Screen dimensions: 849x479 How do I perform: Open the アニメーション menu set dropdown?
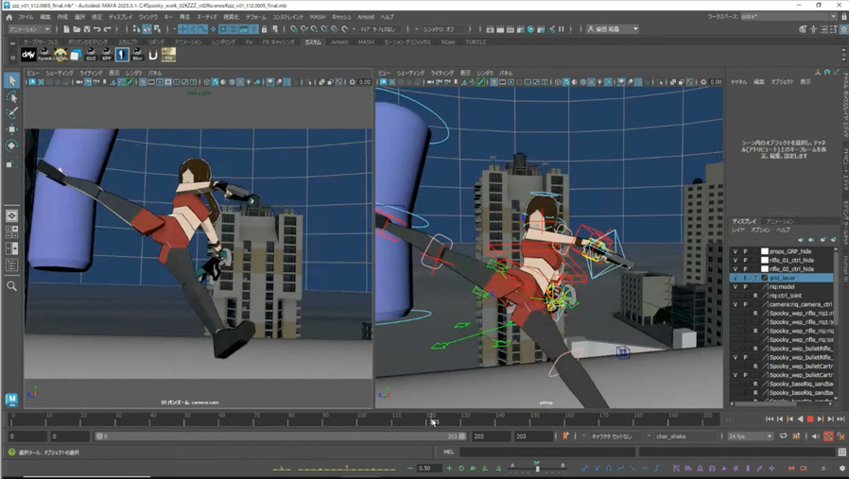coord(28,29)
